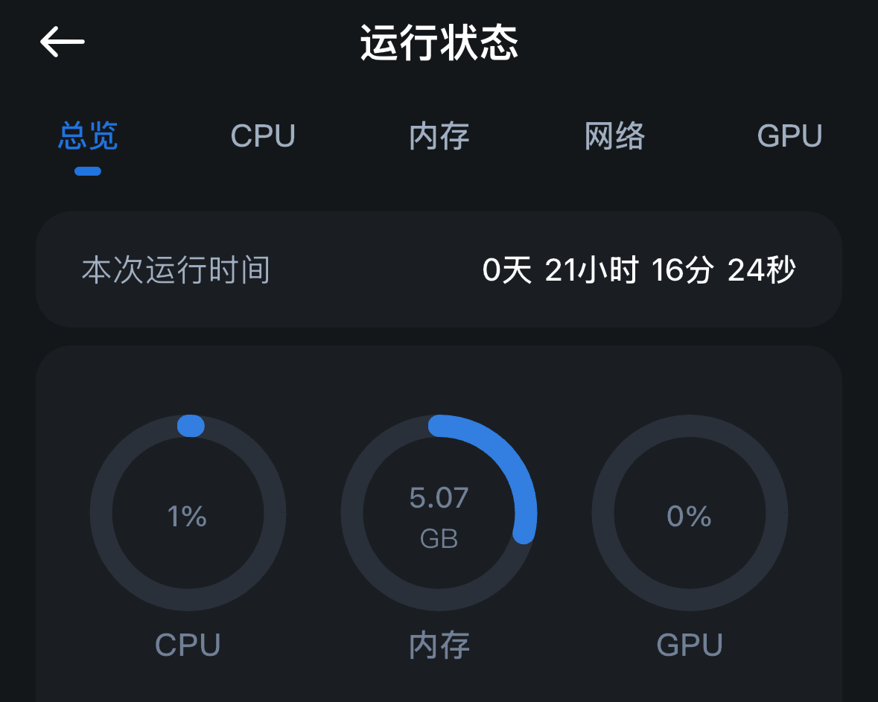Image resolution: width=878 pixels, height=702 pixels.
Task: Tap the back arrow icon
Action: click(63, 42)
